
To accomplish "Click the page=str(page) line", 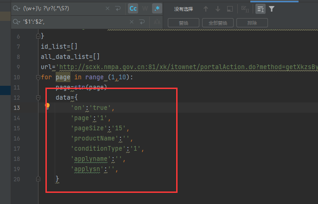I will coord(81,88).
